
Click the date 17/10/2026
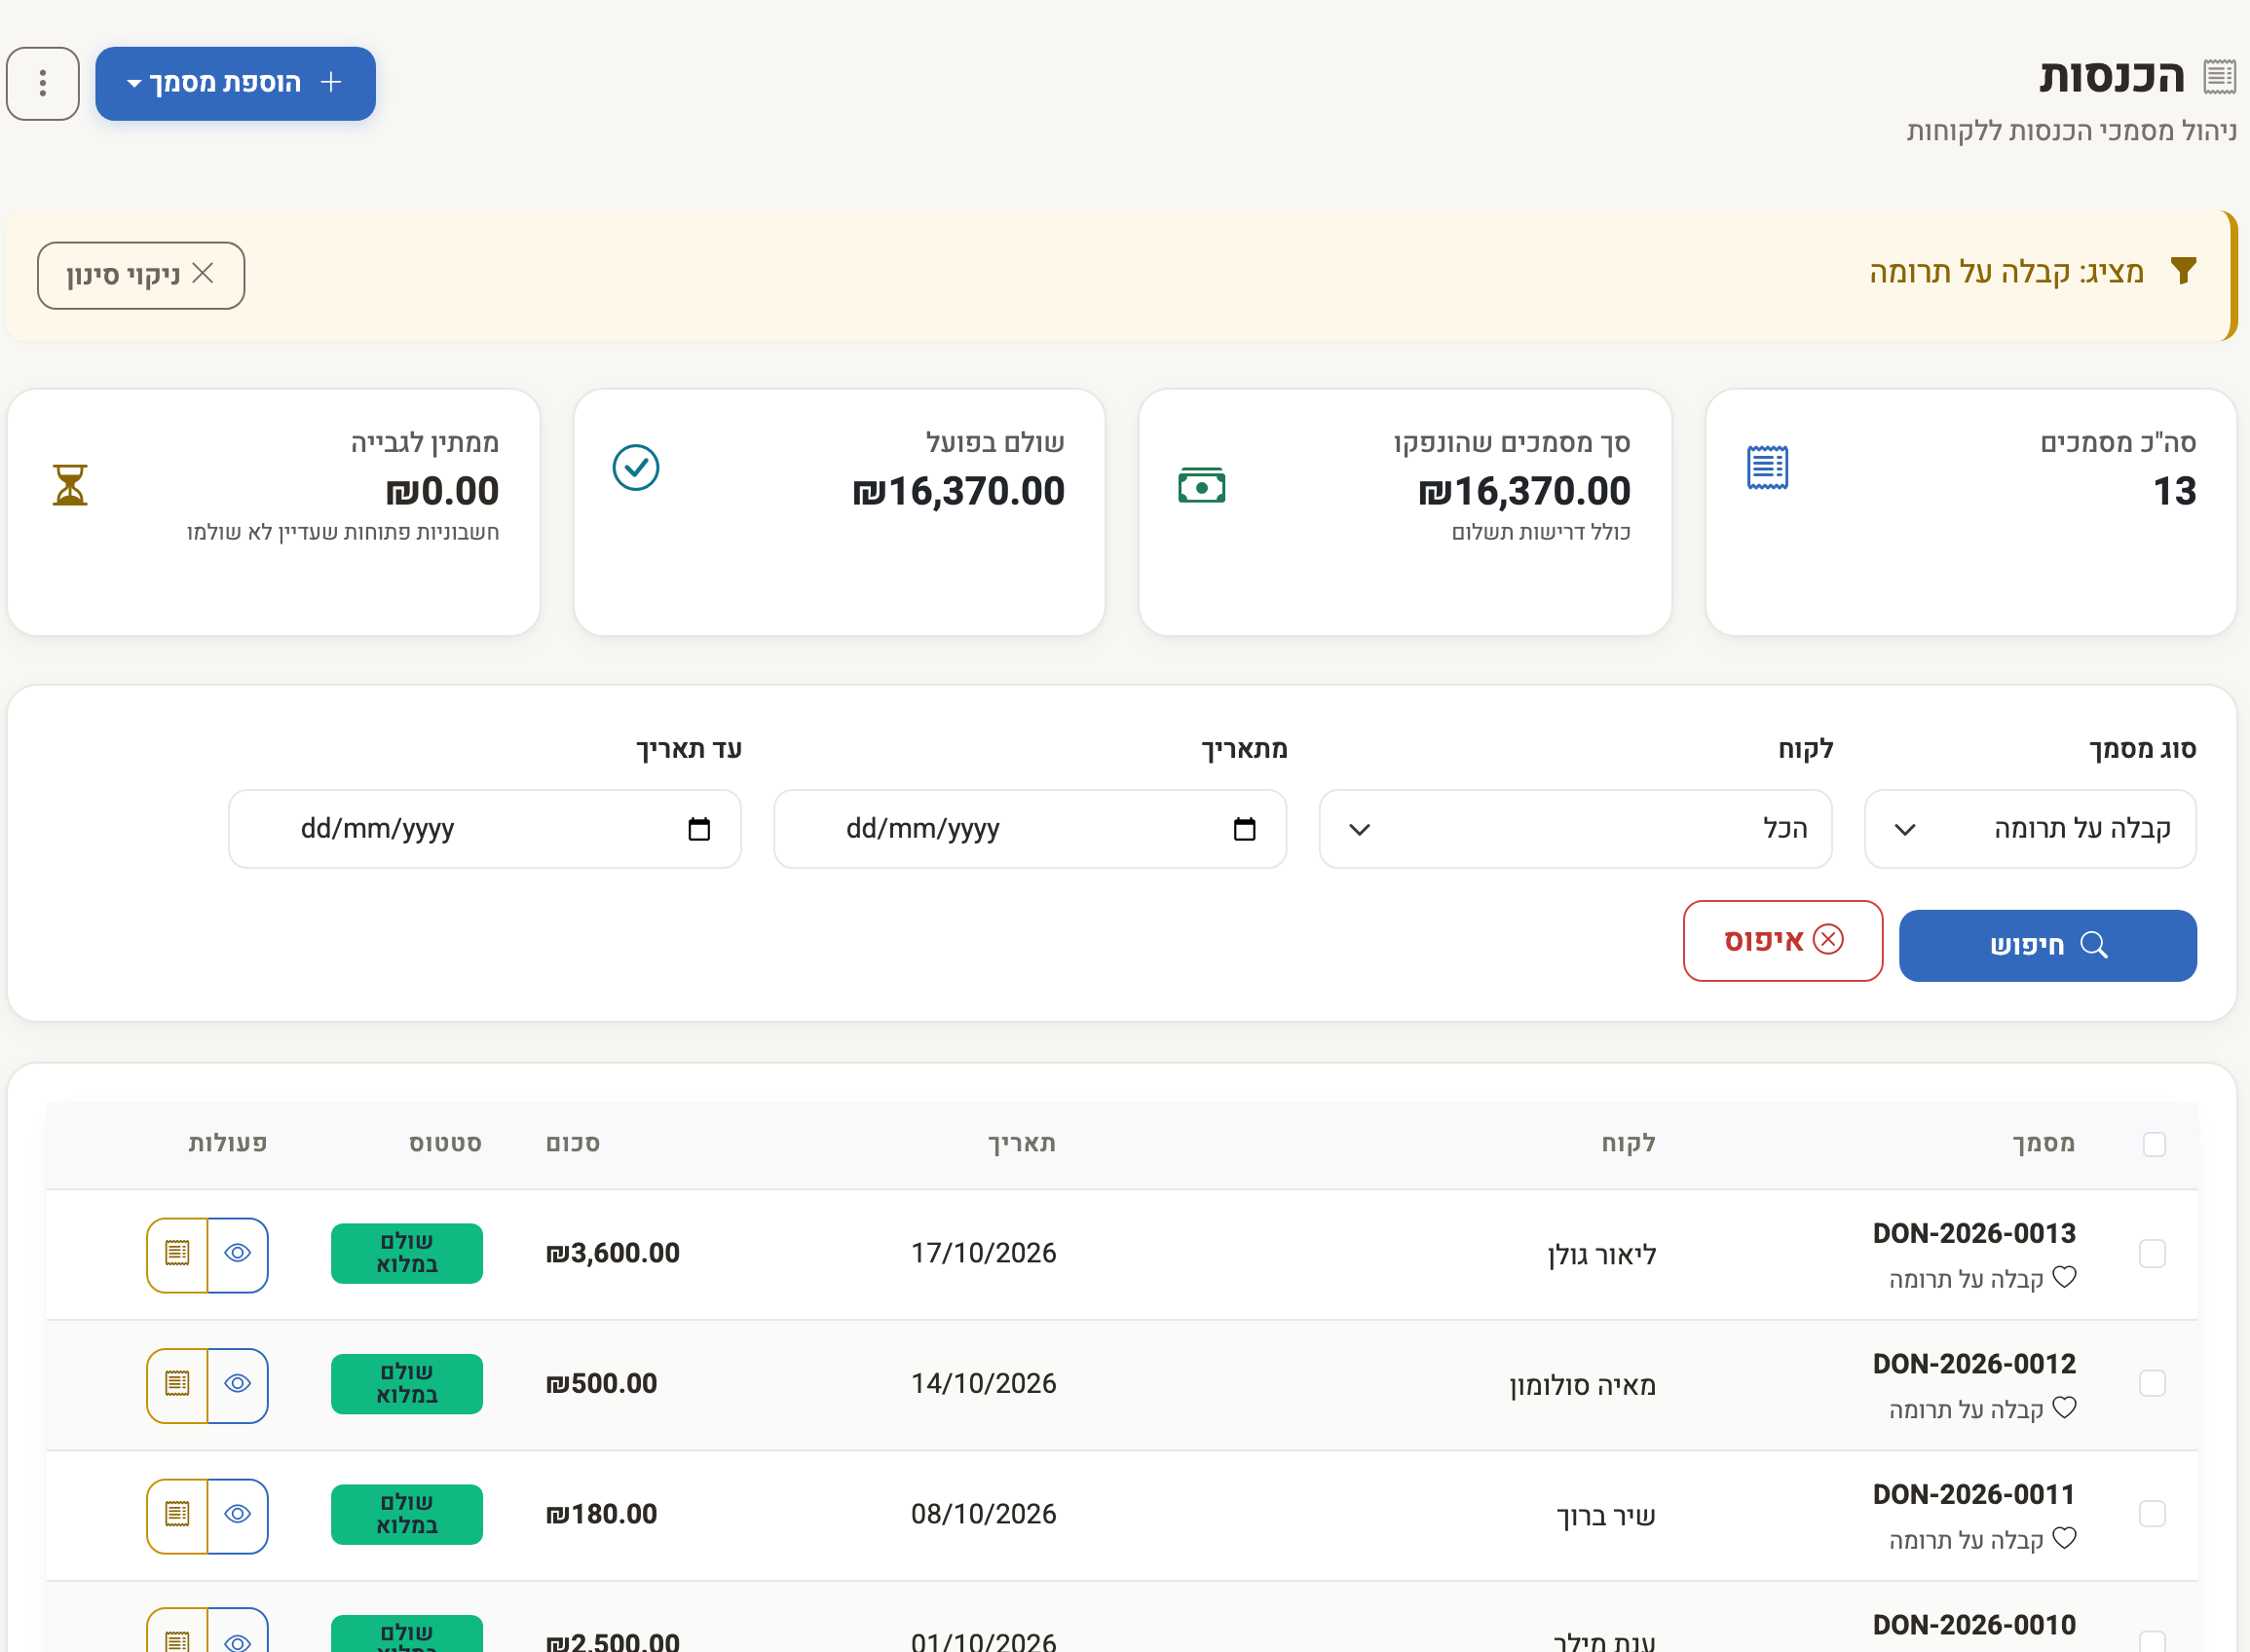click(984, 1253)
